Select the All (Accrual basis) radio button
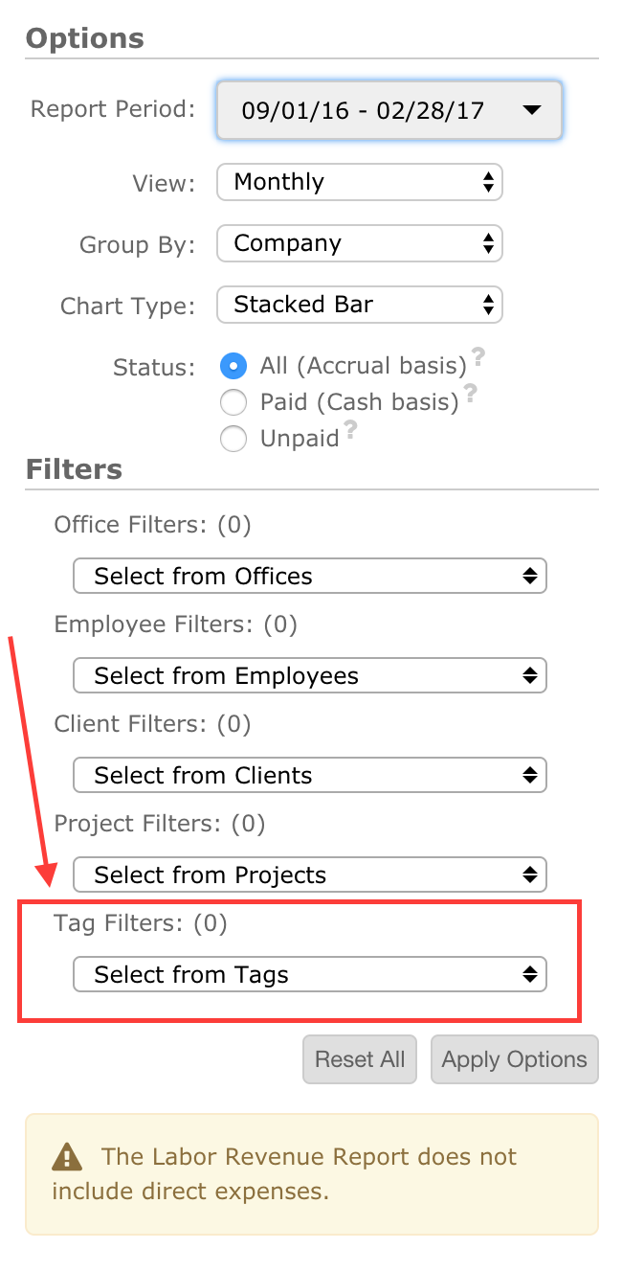This screenshot has height=1272, width=622. [233, 366]
